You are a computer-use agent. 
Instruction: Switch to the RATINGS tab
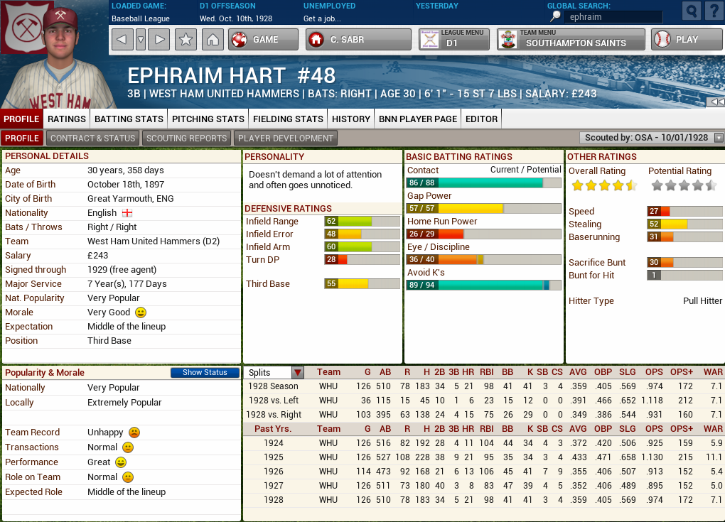(67, 119)
